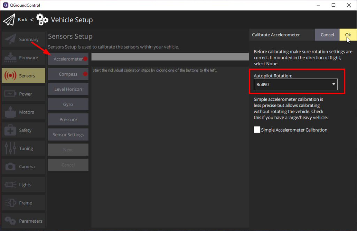Switch to the Summary page
357x231 pixels.
23,39
